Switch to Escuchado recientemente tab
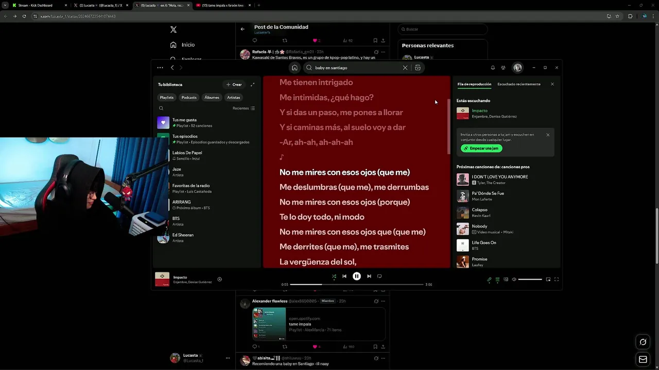 point(519,84)
